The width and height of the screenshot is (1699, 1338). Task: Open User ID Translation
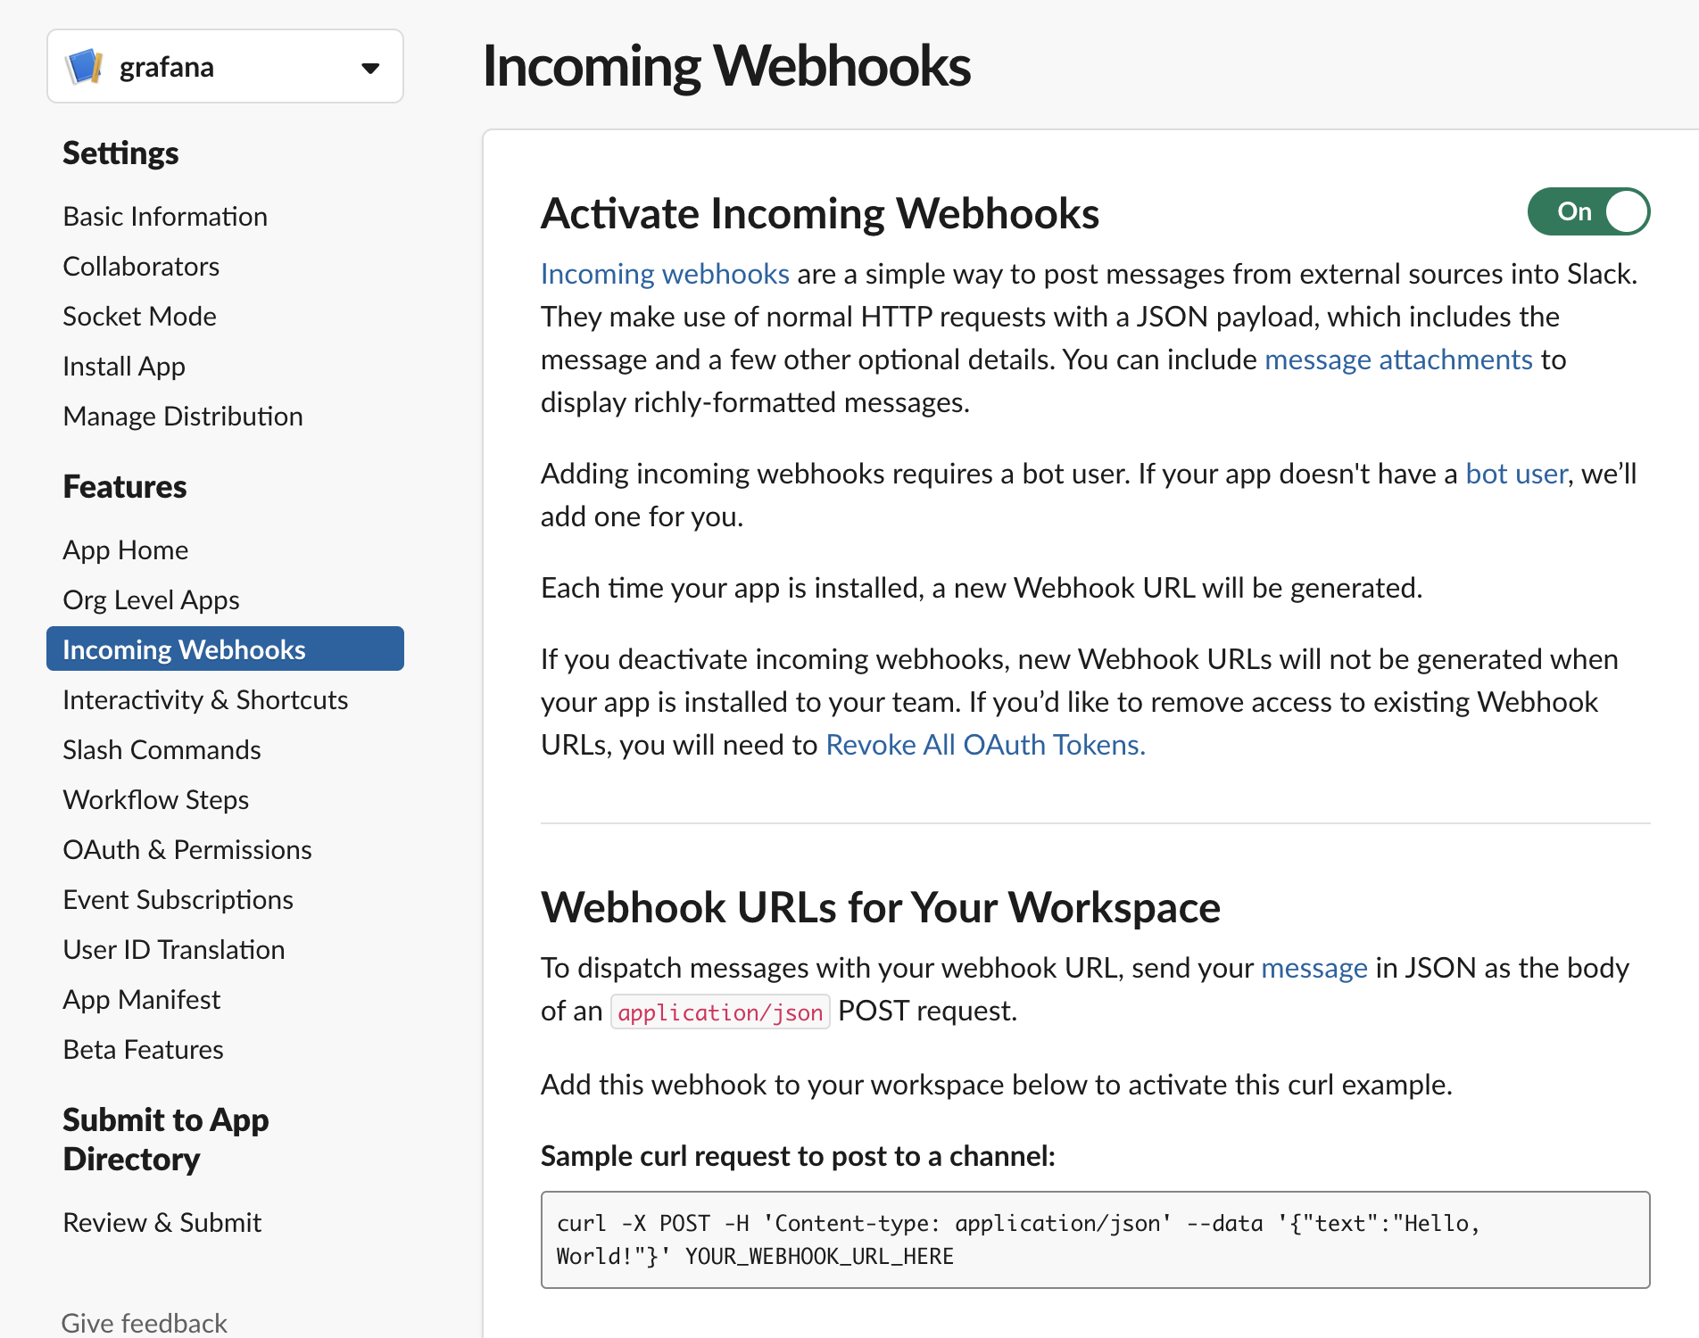(x=174, y=950)
